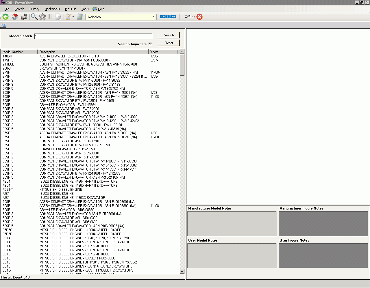Screen dimensions: 370x288
Task: Click the red Offline status icon
Action: 199,17
